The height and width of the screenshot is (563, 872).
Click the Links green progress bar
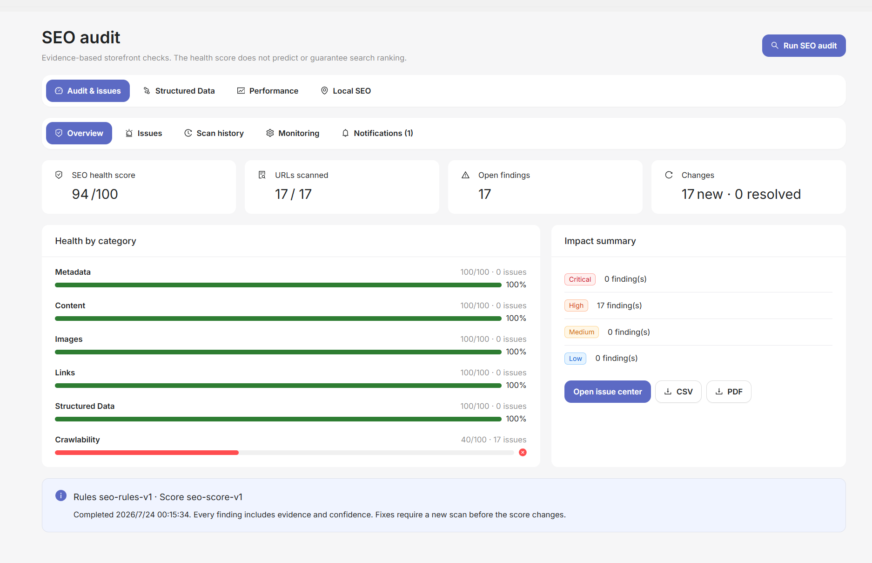278,386
